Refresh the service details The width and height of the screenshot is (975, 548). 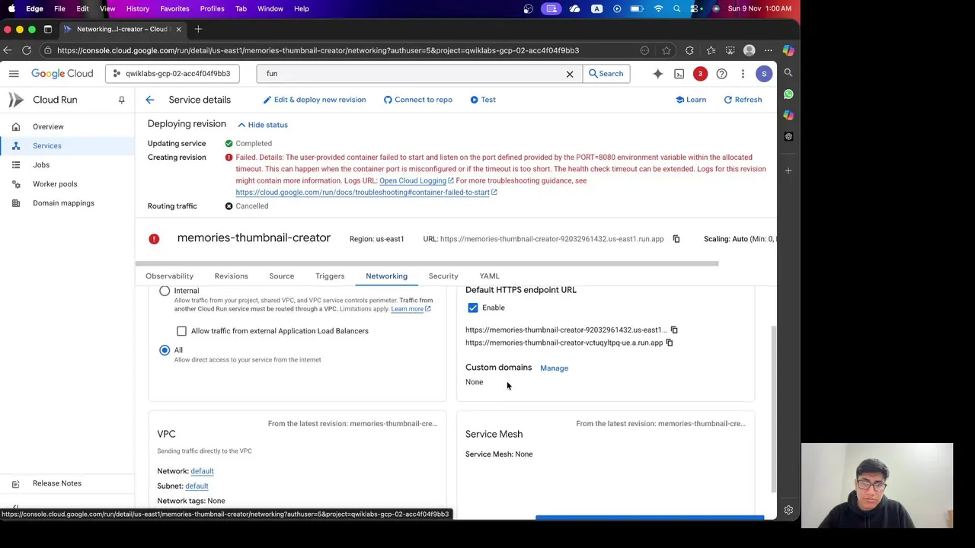click(x=743, y=100)
